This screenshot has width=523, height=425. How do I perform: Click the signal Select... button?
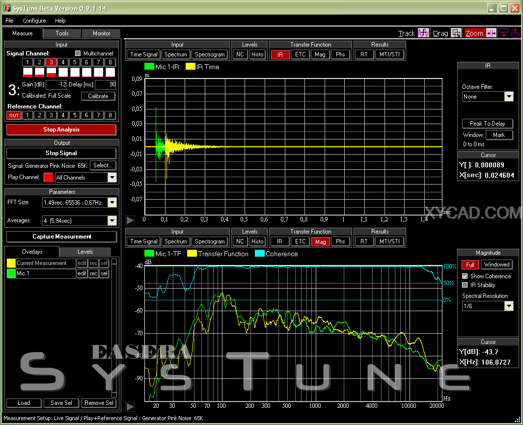pos(103,165)
